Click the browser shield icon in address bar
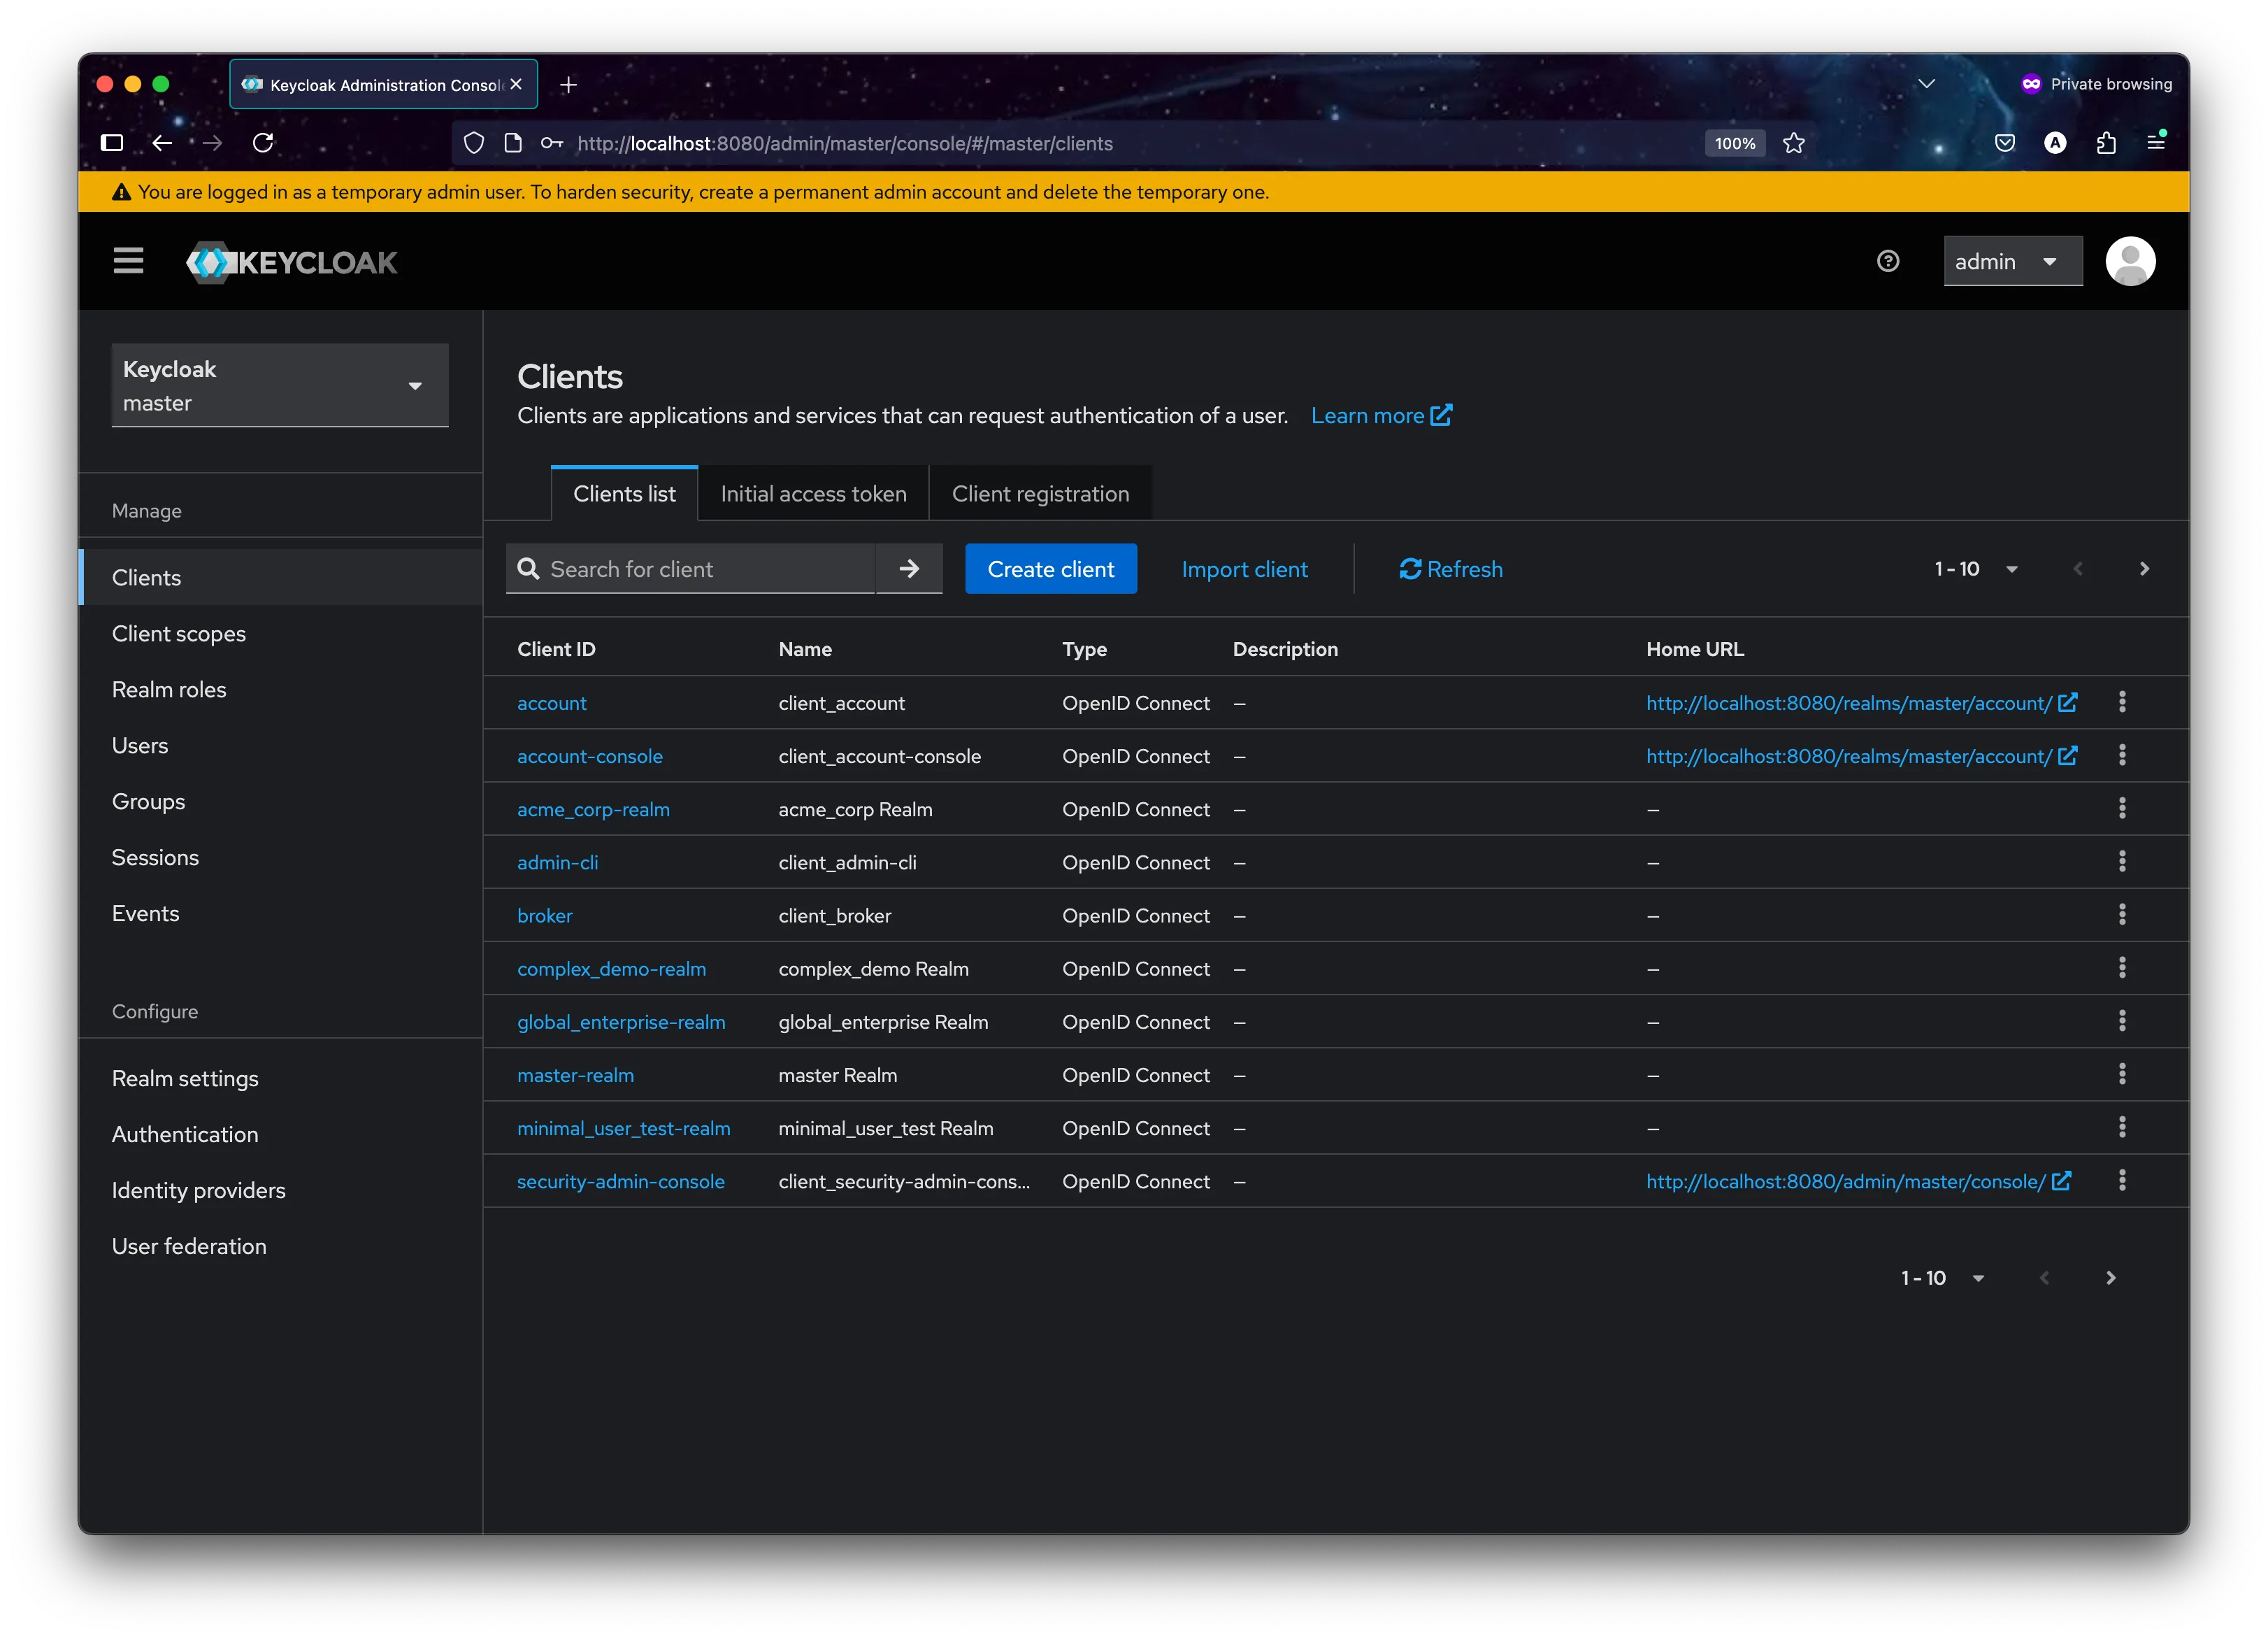Viewport: 2268px width, 1638px height. pos(473,143)
